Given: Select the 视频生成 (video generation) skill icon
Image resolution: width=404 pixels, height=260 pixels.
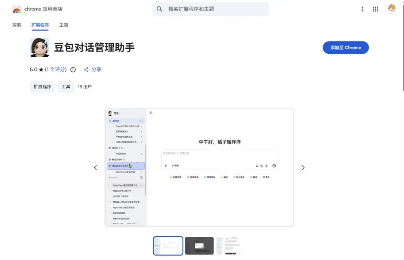Looking at the screenshot, I should click(188, 177).
